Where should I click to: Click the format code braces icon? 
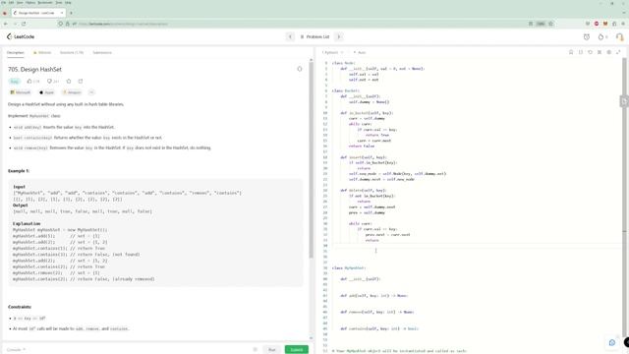point(581,52)
